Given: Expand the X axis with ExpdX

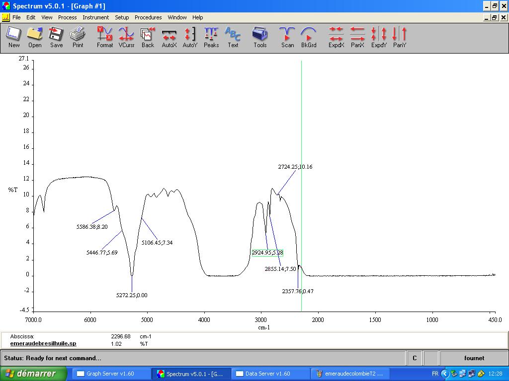Looking at the screenshot, I should [x=336, y=37].
